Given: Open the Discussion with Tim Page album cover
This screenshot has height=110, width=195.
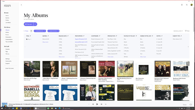Looking at the screenshot, I should 32,69.
